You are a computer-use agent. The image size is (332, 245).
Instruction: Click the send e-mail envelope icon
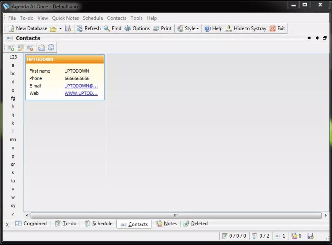coord(42,48)
